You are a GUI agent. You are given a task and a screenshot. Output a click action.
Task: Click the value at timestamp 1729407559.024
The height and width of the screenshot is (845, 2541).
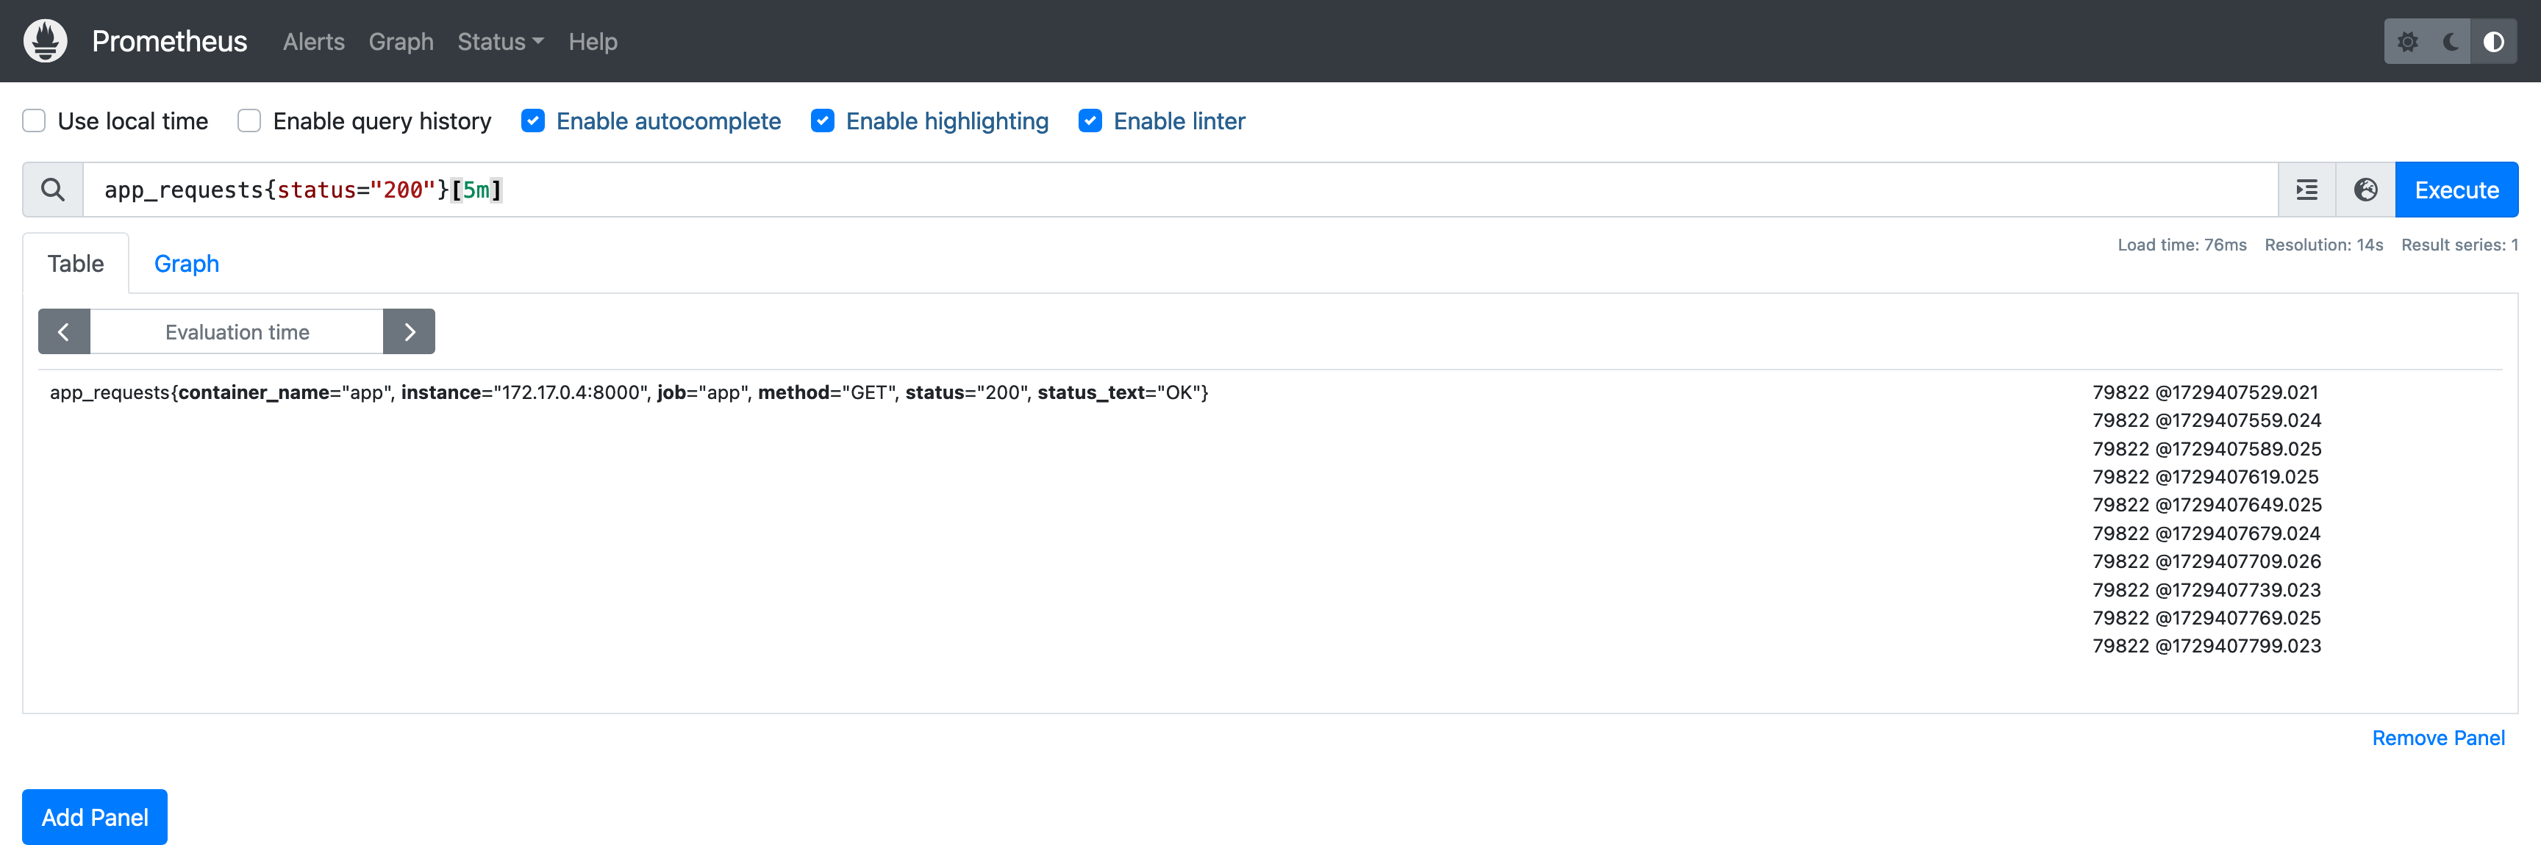point(2206,420)
